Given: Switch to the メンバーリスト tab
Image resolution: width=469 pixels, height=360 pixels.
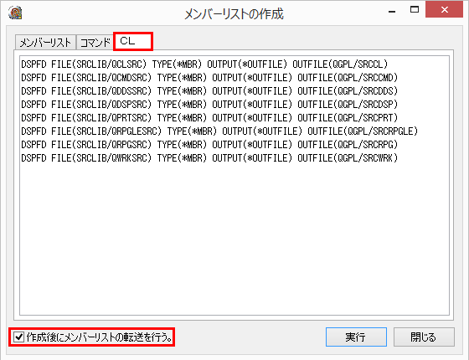Looking at the screenshot, I should click(x=45, y=43).
